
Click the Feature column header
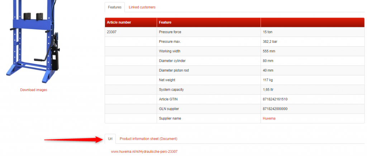coord(165,22)
